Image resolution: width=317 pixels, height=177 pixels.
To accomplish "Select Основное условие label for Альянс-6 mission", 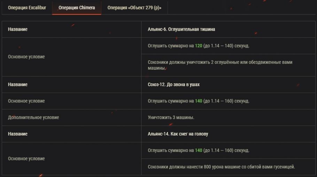I will pyautogui.click(x=26, y=57).
